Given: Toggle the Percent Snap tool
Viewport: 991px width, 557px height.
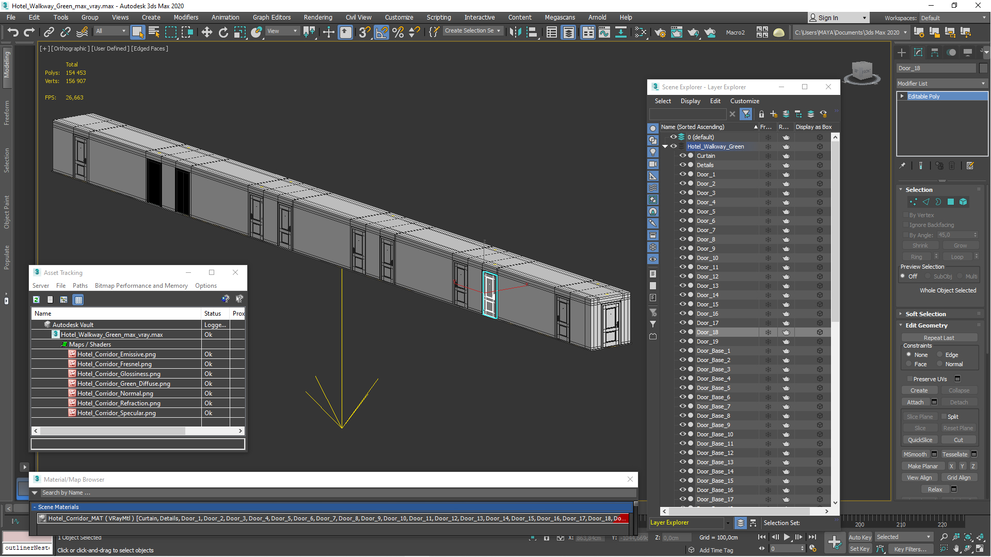Looking at the screenshot, I should 398,32.
